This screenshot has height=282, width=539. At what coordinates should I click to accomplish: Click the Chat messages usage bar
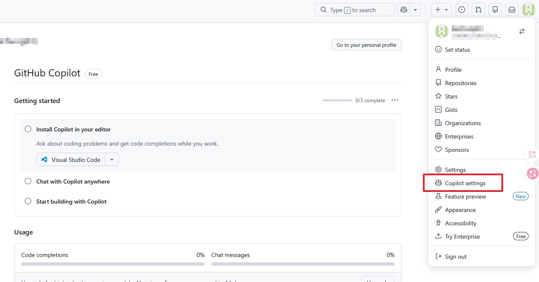(x=303, y=264)
